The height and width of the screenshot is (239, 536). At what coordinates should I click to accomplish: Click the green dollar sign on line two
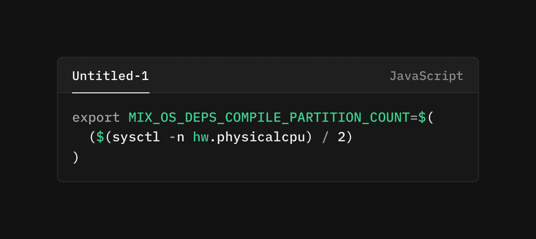[x=100, y=137]
